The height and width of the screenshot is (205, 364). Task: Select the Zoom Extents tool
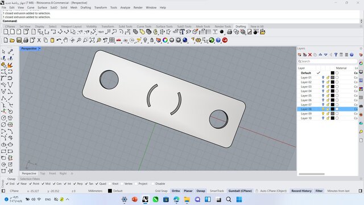click(x=92, y=40)
